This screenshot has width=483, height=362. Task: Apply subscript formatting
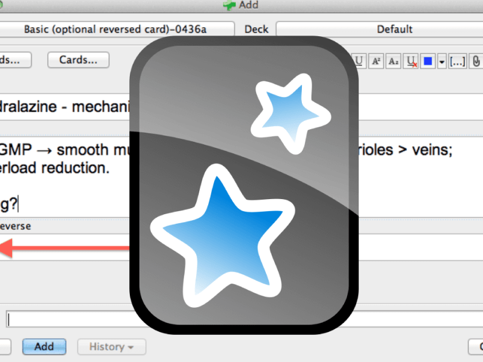393,61
